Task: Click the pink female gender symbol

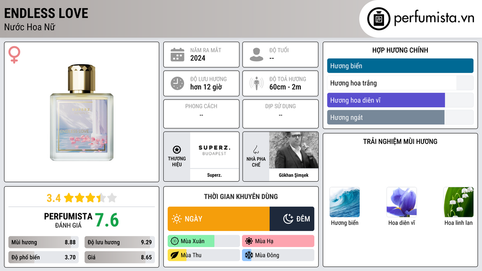Action: tap(14, 55)
